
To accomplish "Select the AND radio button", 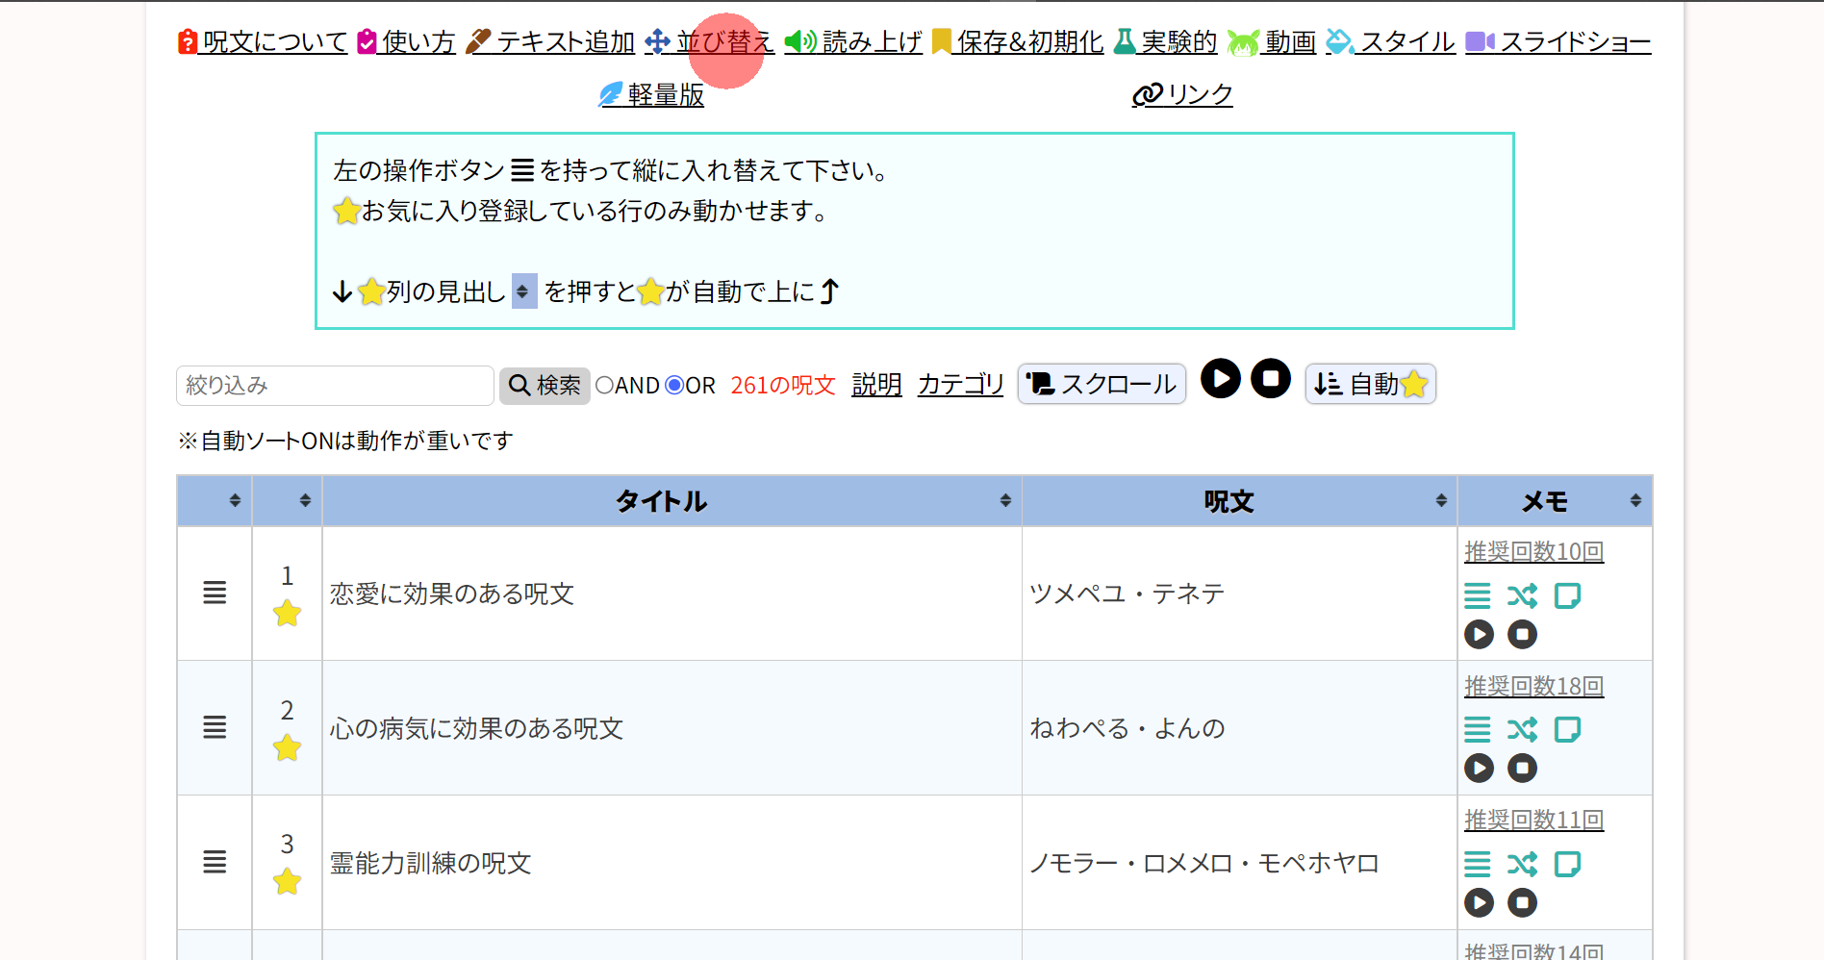I will pos(605,386).
